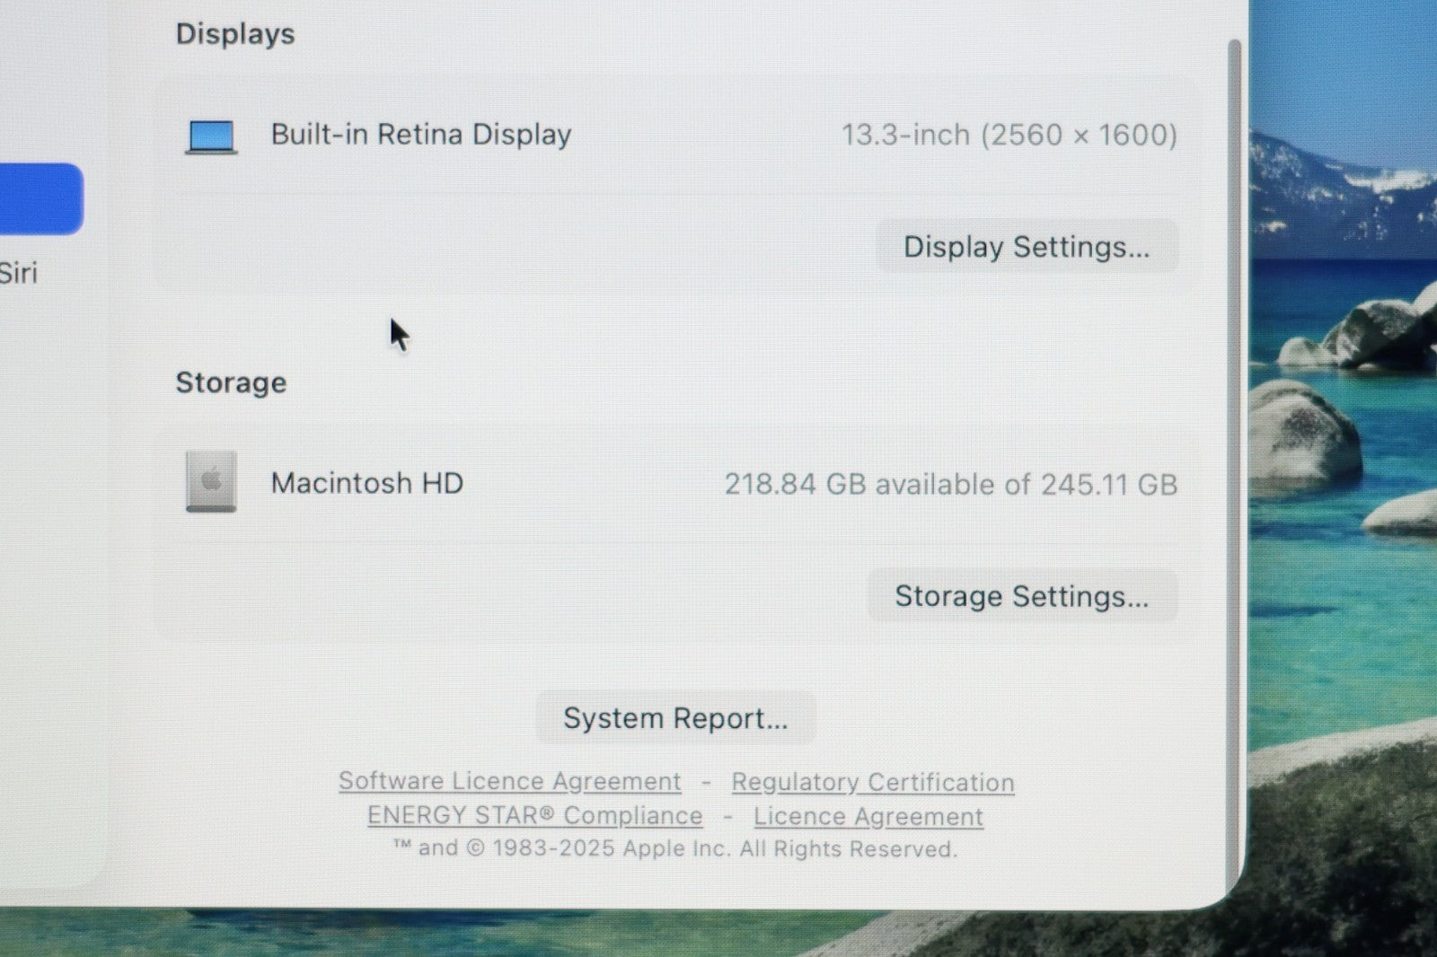Click the Macintosh HD name label

pyautogui.click(x=366, y=483)
